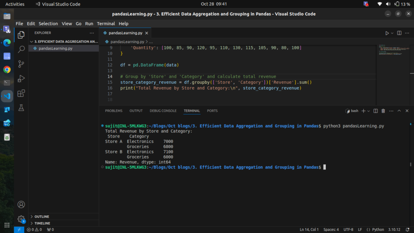The image size is (414, 233).
Task: Open the Accounts icon in activity bar
Action: point(21,205)
